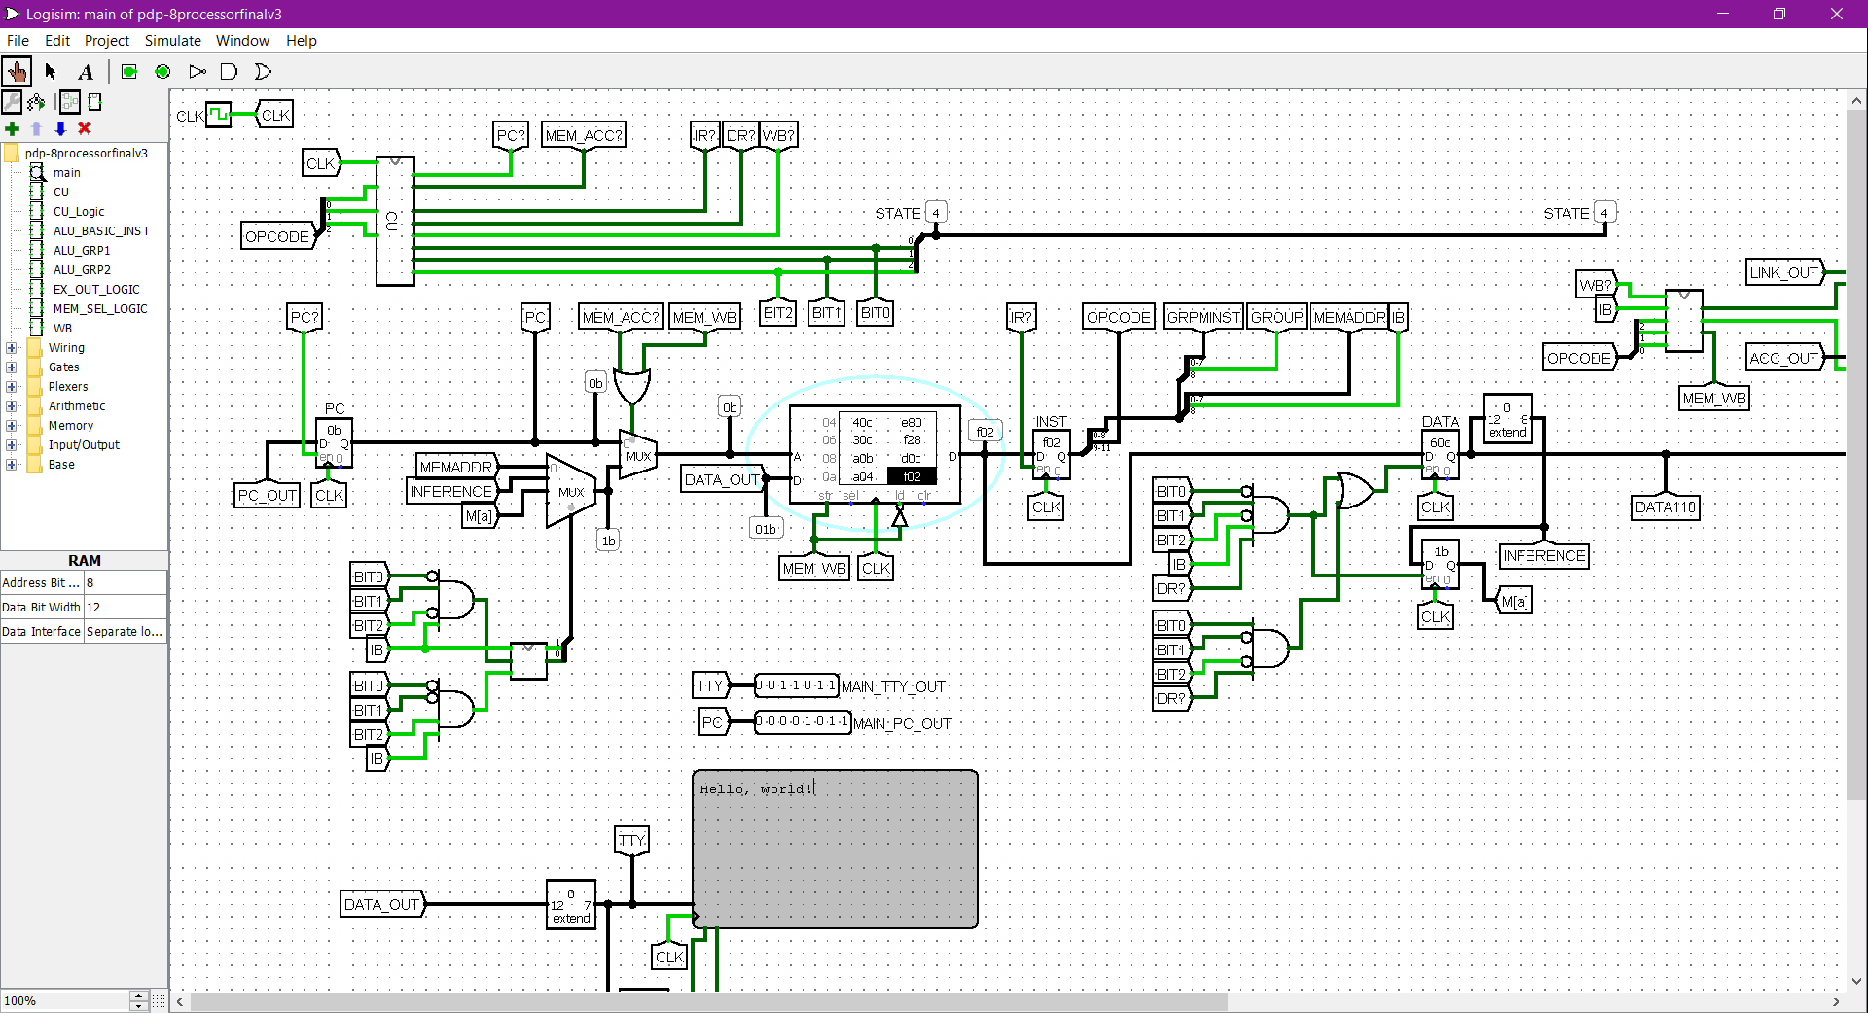Select the OR gate tool
Screen dimensions: 1868x1013
click(x=263, y=71)
